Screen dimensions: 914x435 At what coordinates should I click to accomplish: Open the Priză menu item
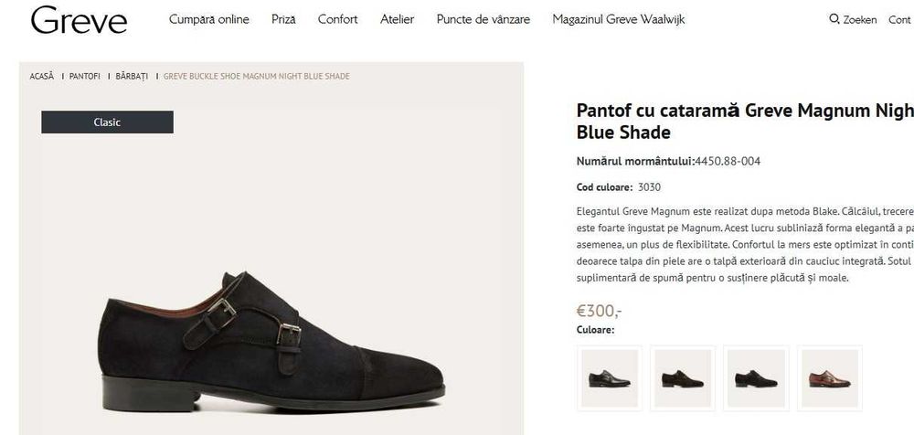[x=283, y=19]
